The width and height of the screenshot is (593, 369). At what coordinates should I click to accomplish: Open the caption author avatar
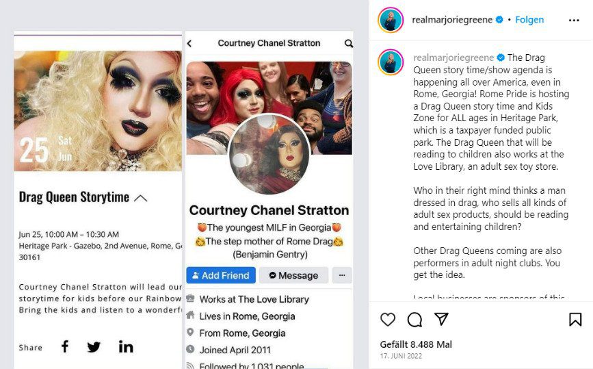click(391, 62)
